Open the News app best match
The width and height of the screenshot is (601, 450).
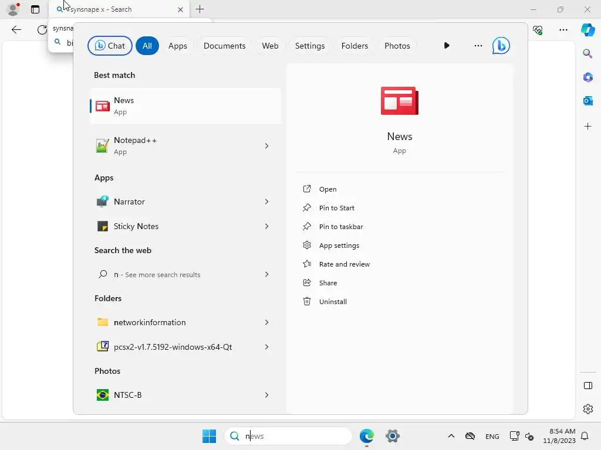(x=185, y=106)
